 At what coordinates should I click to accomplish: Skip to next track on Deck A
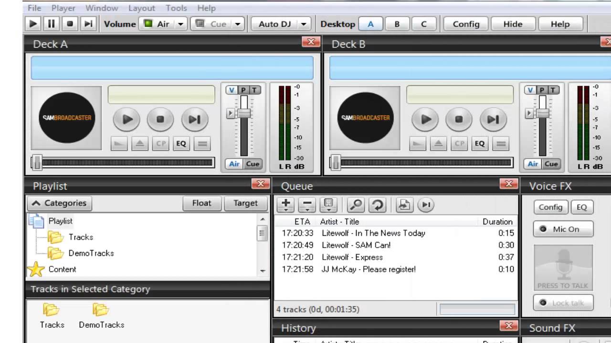pyautogui.click(x=194, y=119)
